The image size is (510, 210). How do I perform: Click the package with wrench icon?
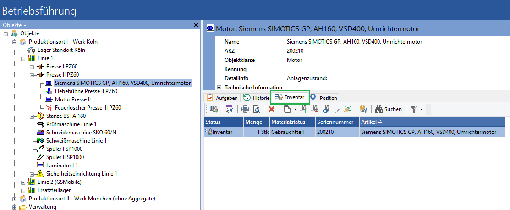pyautogui.click(x=363, y=110)
